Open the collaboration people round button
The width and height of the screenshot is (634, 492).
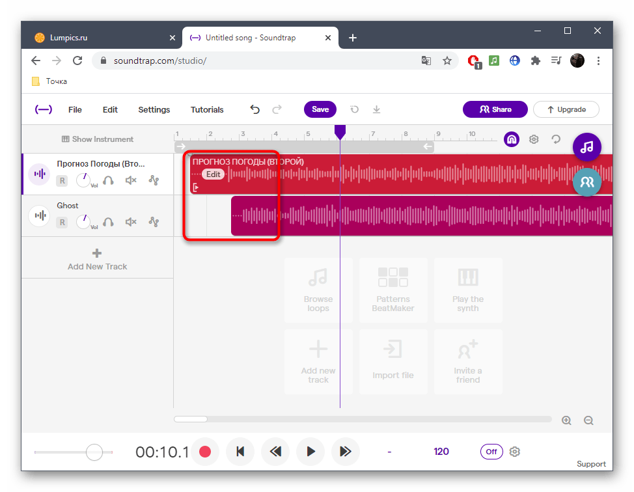(x=586, y=182)
